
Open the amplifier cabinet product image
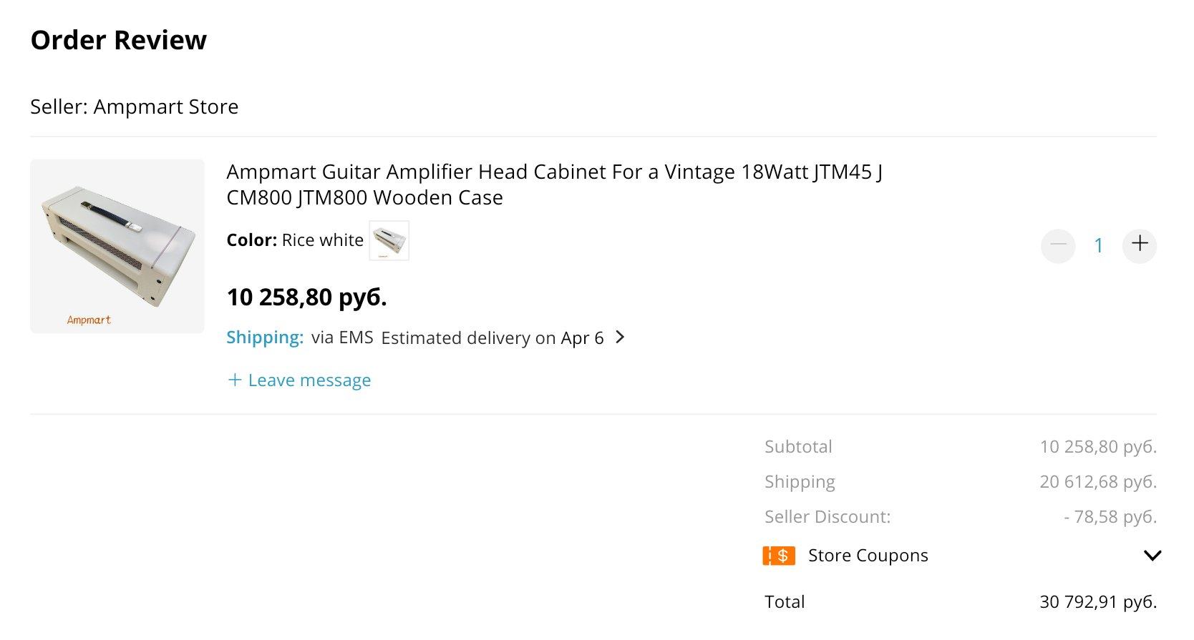(x=117, y=246)
